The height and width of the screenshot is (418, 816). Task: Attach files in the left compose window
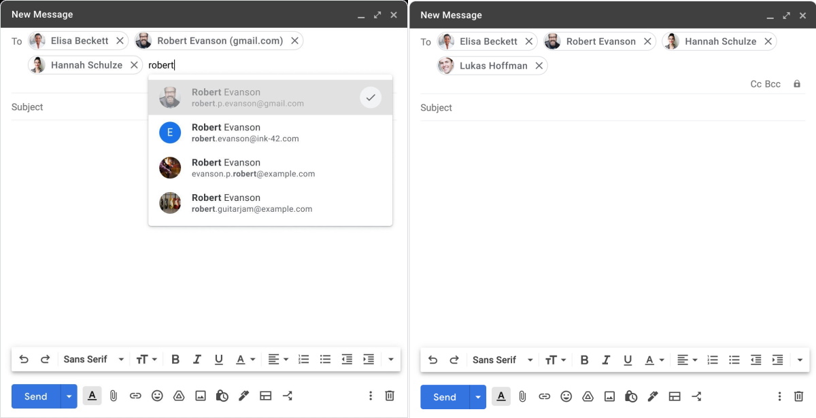[x=114, y=396]
